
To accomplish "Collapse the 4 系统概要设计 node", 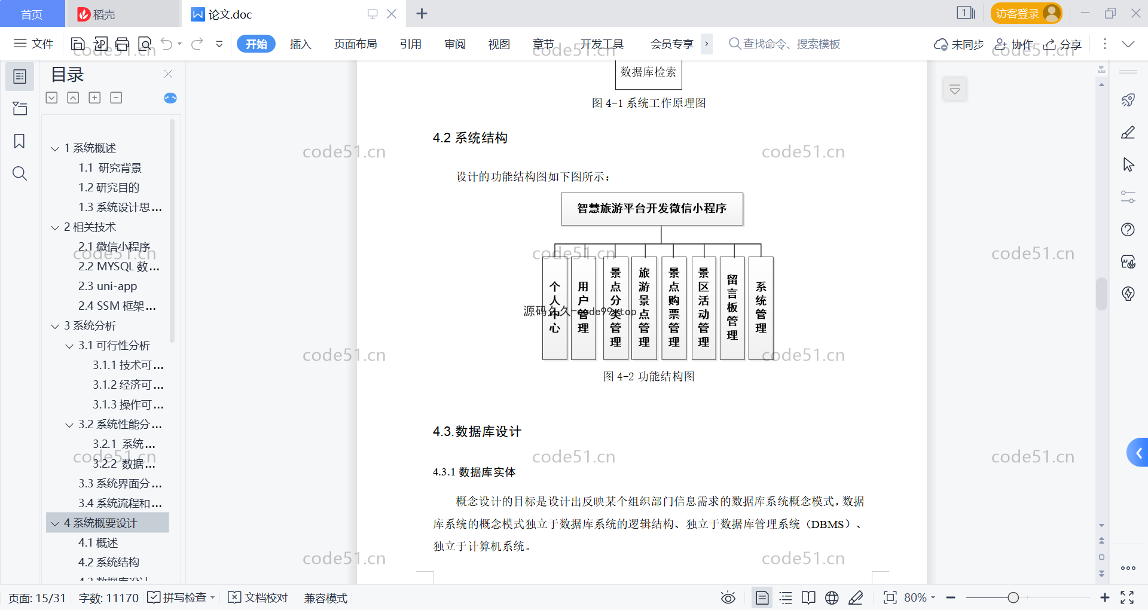I will [x=55, y=523].
